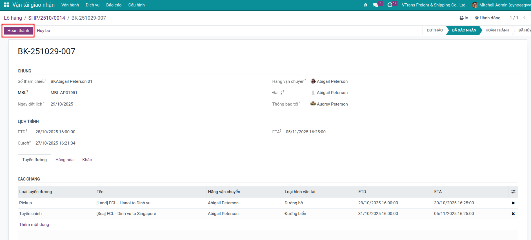
Task: Select the Dự thảo status stage
Action: [x=435, y=30]
